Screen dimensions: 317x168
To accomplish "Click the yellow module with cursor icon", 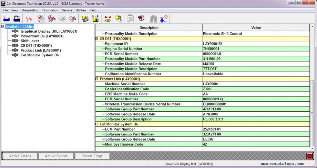I will pyautogui.click(x=118, y=19).
